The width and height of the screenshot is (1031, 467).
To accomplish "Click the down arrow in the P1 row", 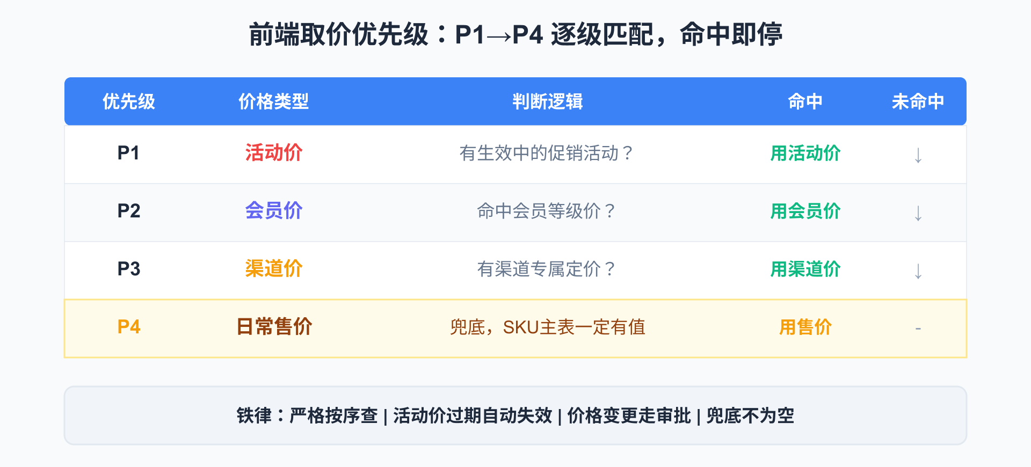I will coord(918,155).
